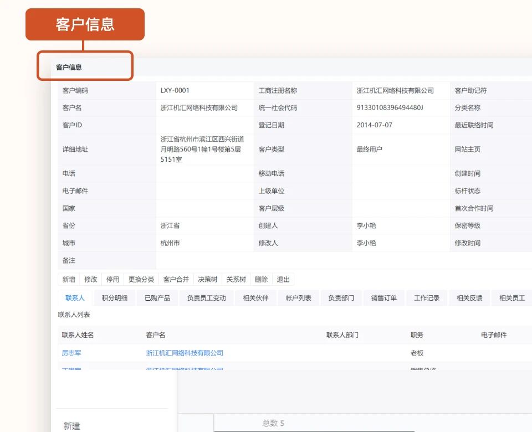Select the 统一社会代码 value 91330108396494480J

coord(390,107)
